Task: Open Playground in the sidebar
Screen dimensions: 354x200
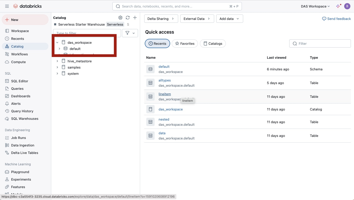Action: [25, 172]
